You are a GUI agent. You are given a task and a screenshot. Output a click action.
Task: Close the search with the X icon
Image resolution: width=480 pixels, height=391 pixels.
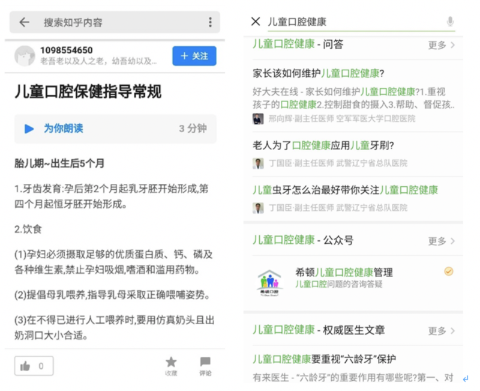[x=256, y=22]
